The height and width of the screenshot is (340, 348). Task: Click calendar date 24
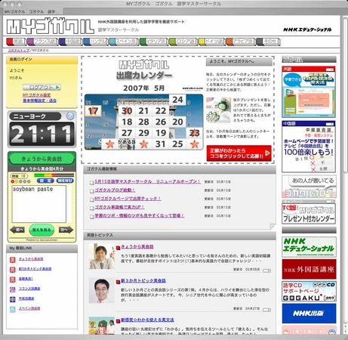pos(177,100)
